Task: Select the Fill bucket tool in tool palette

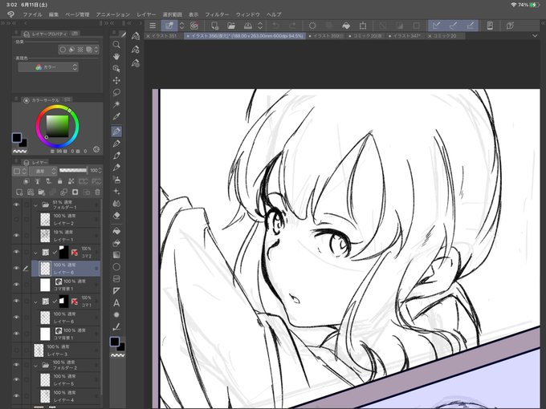Action: tap(116, 231)
